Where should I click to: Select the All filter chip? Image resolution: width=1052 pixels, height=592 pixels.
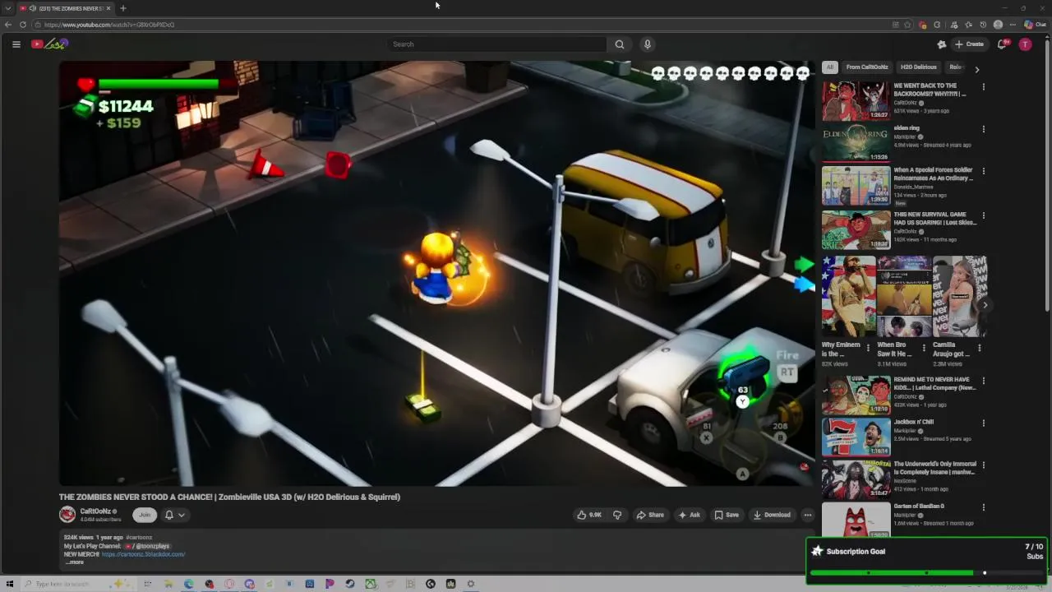tap(830, 67)
